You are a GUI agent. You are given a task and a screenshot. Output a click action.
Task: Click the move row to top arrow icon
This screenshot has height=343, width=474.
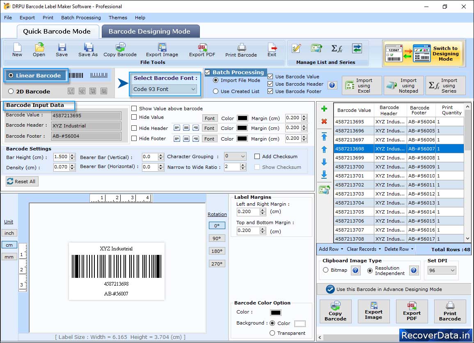click(x=324, y=136)
